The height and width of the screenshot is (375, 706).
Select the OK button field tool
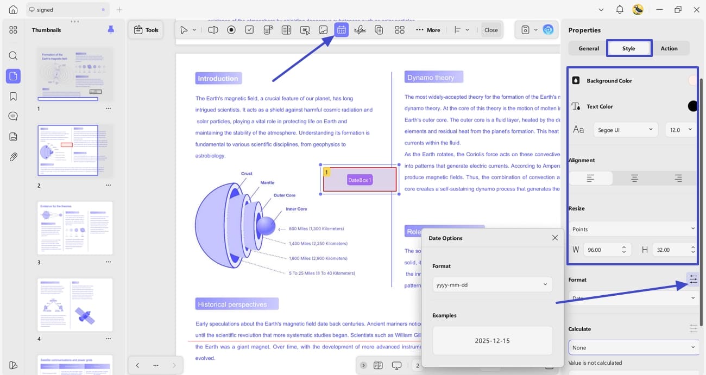click(x=305, y=30)
